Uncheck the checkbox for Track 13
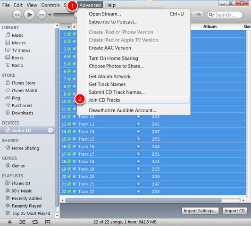251x226 pixels. tap(74, 124)
